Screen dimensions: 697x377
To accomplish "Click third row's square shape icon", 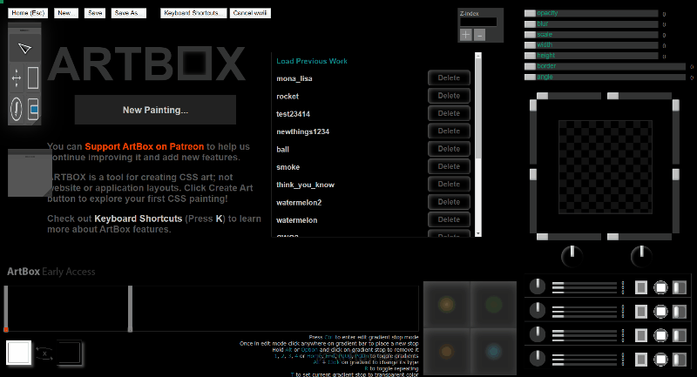I will pos(641,335).
